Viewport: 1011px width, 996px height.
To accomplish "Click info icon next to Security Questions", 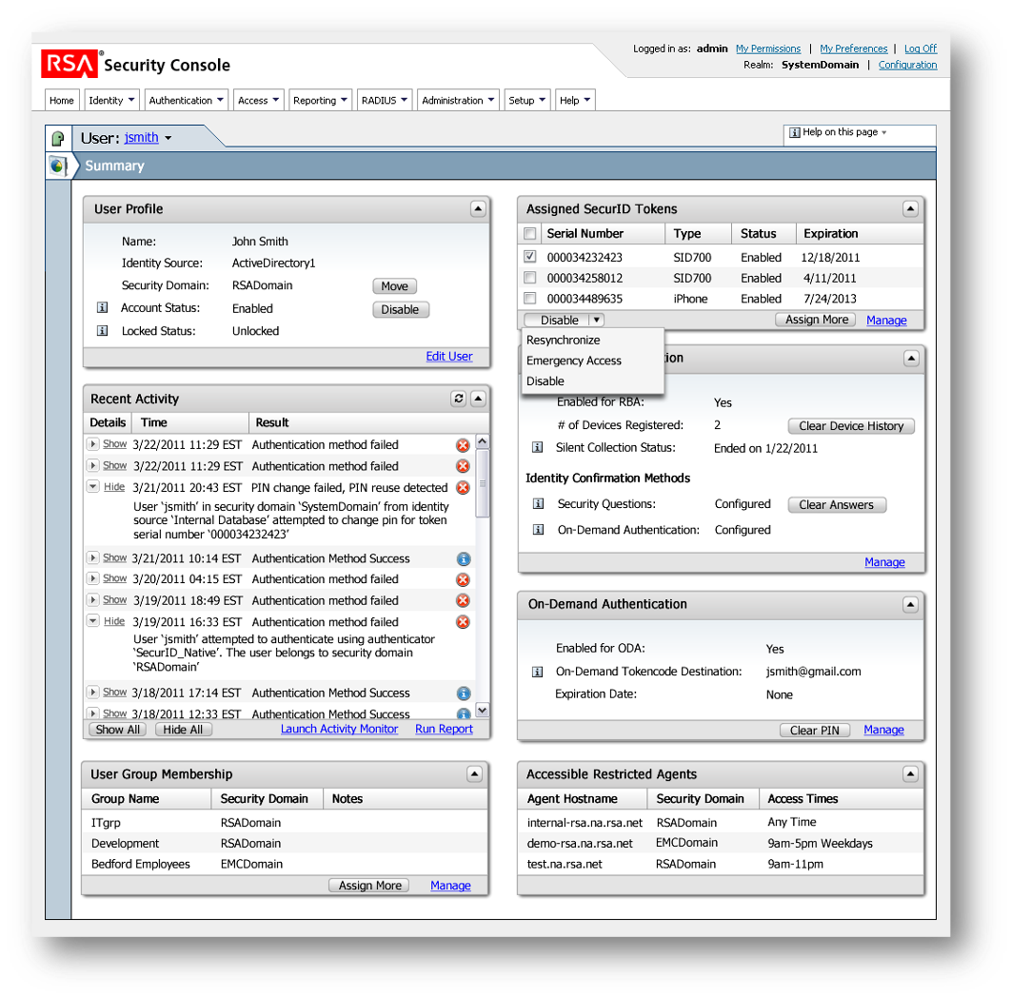I will tap(539, 504).
